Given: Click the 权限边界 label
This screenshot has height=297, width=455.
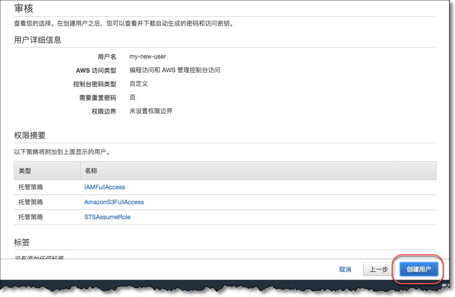Looking at the screenshot, I should click(x=104, y=112).
